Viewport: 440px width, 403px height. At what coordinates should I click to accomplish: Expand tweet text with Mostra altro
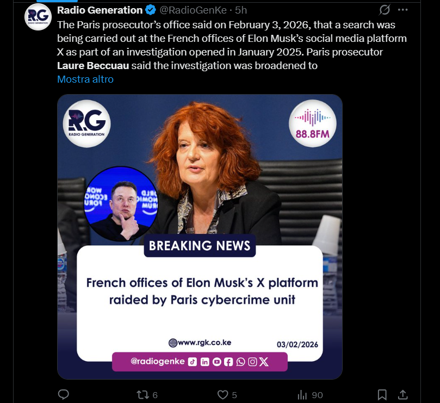(x=85, y=79)
